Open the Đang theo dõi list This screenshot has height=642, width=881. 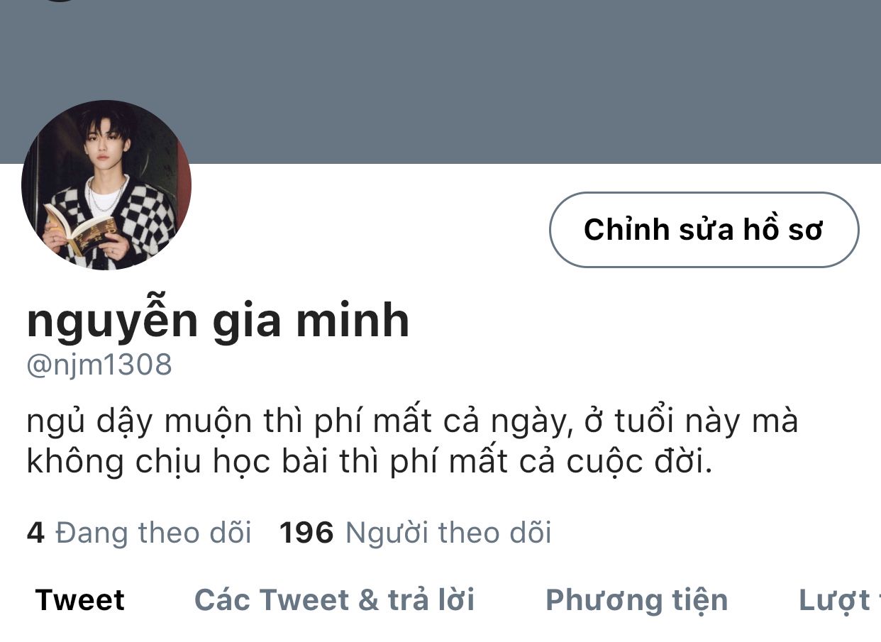153,532
